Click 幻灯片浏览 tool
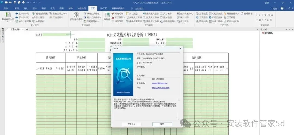This screenshot has width=294, height=135. pyautogui.click(x=216, y=14)
